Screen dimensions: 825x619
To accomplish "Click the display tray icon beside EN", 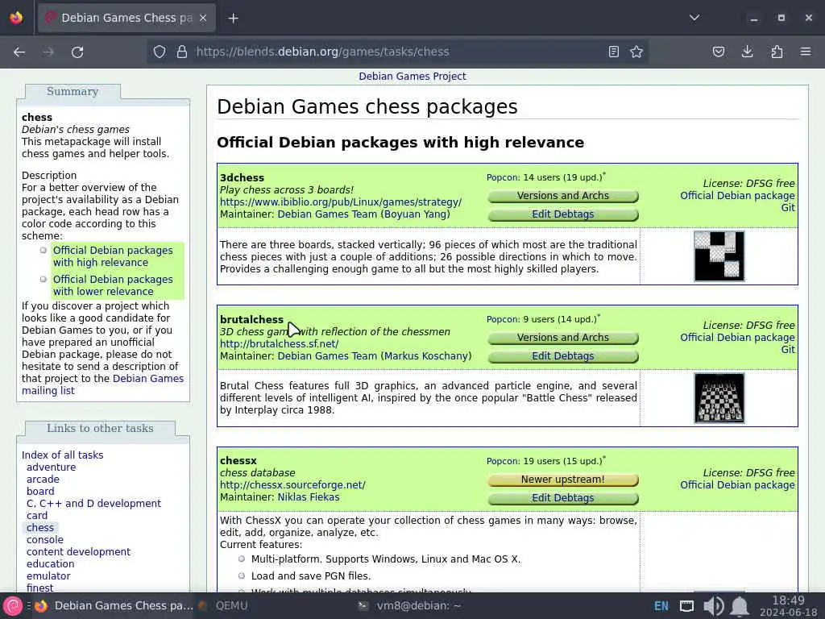I will (686, 606).
